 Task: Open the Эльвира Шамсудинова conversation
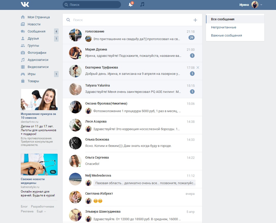pos(132,215)
